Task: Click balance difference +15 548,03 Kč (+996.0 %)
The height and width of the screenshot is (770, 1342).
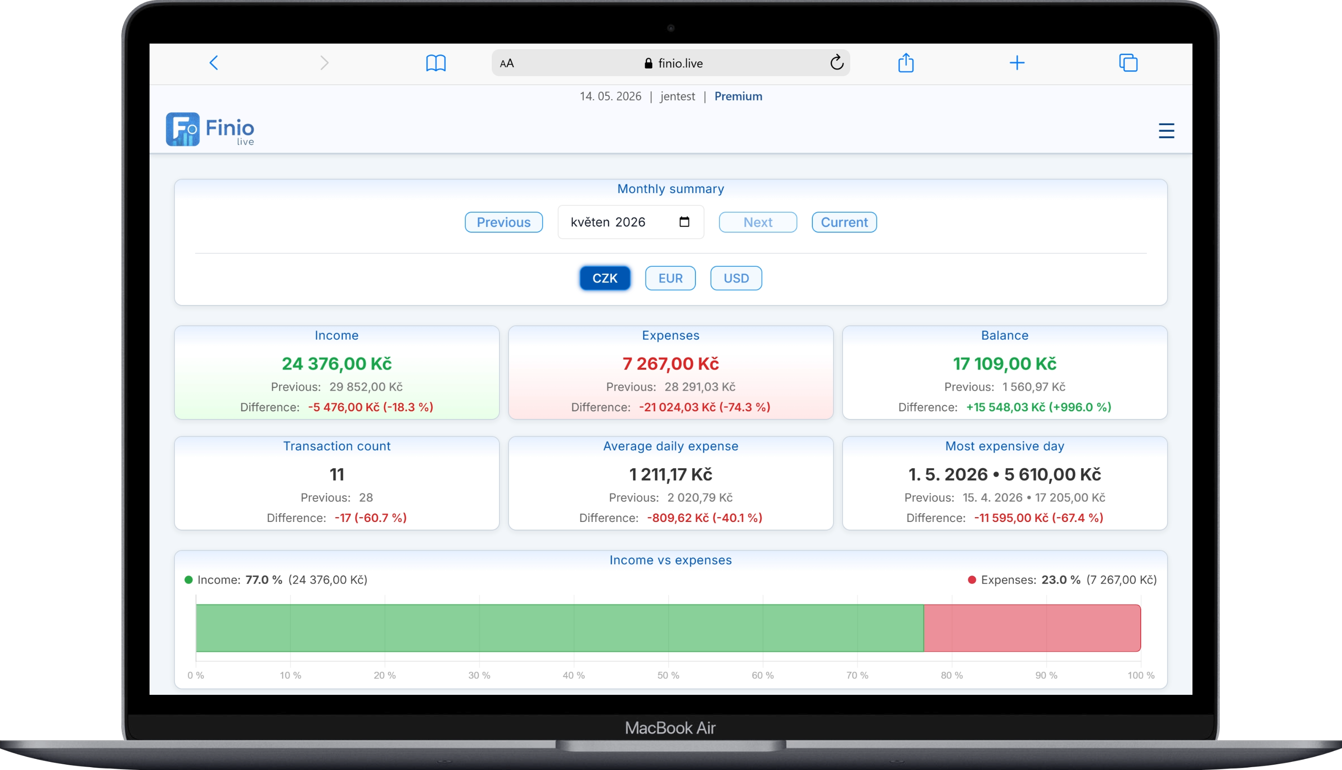Action: coord(1038,407)
